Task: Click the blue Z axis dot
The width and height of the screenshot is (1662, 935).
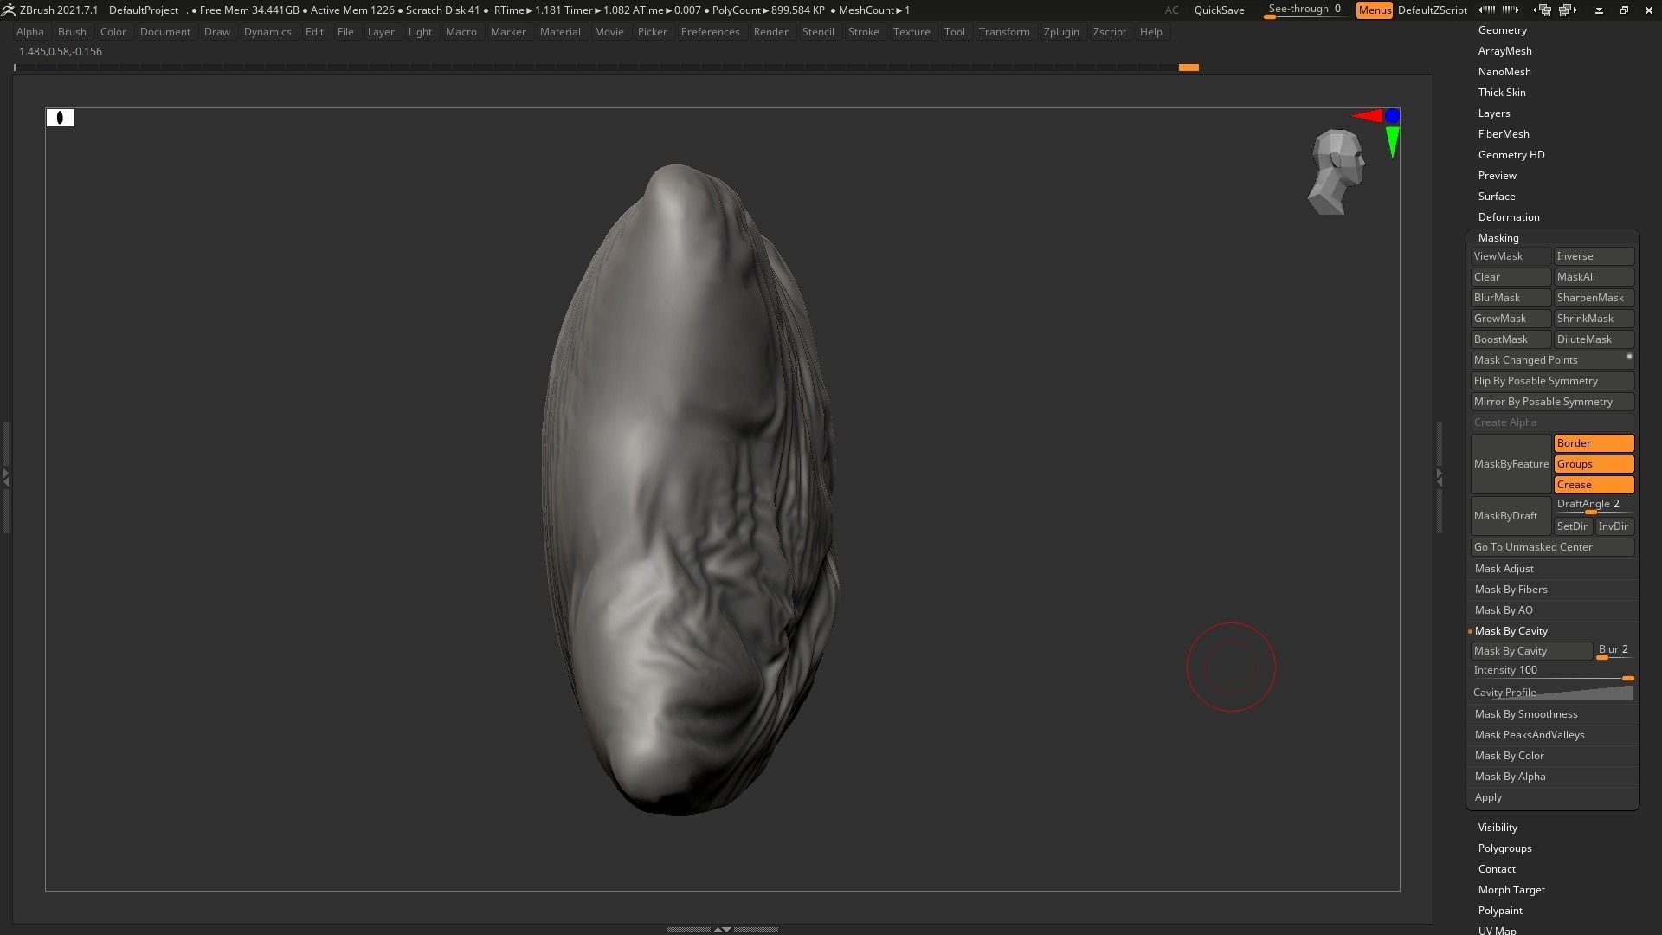Action: pyautogui.click(x=1392, y=115)
